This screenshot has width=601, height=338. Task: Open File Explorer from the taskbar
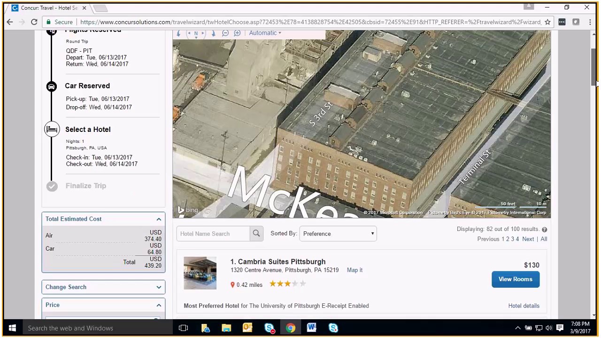click(x=226, y=328)
